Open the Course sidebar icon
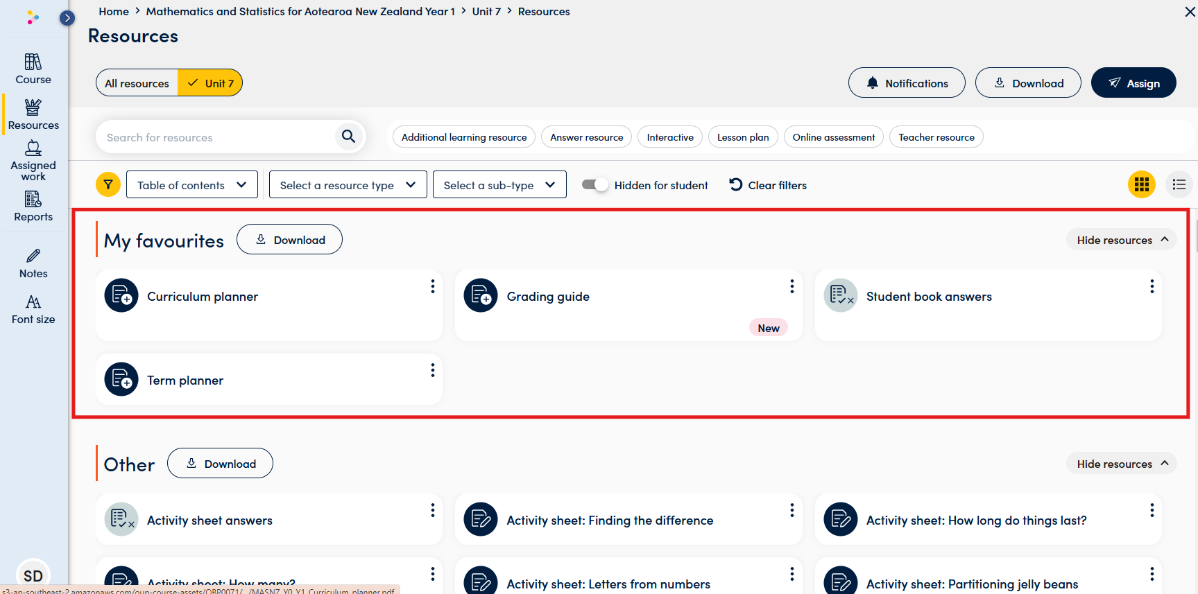1198x594 pixels. (33, 69)
